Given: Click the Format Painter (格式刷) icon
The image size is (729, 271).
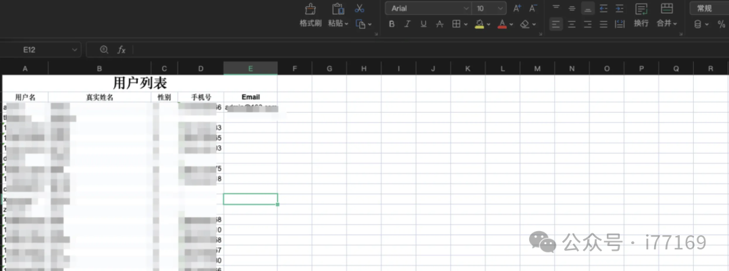Looking at the screenshot, I should [310, 9].
